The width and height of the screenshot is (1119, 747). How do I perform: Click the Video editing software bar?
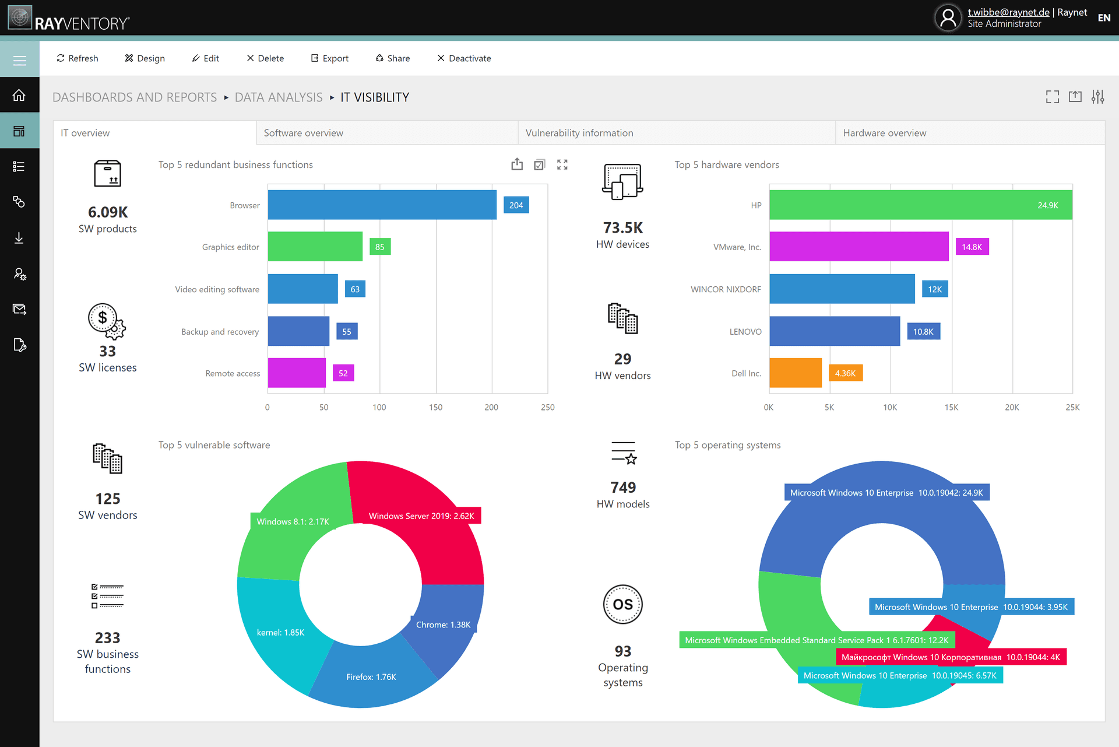coord(303,289)
